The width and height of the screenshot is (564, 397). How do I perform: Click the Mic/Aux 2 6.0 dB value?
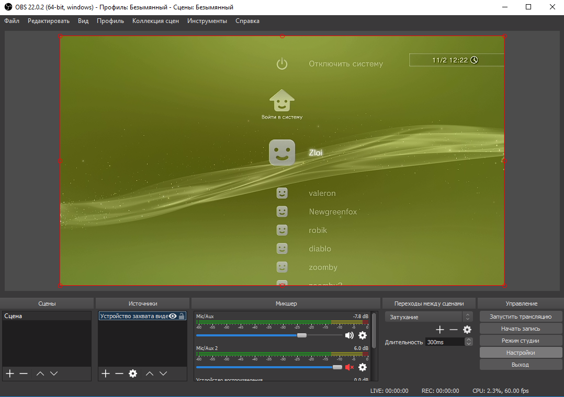pyautogui.click(x=361, y=348)
